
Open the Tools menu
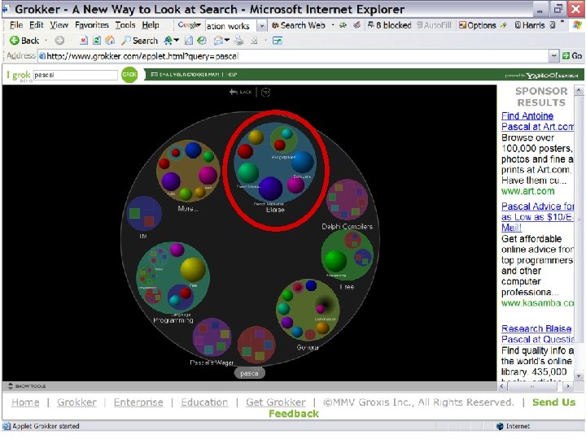click(x=125, y=25)
